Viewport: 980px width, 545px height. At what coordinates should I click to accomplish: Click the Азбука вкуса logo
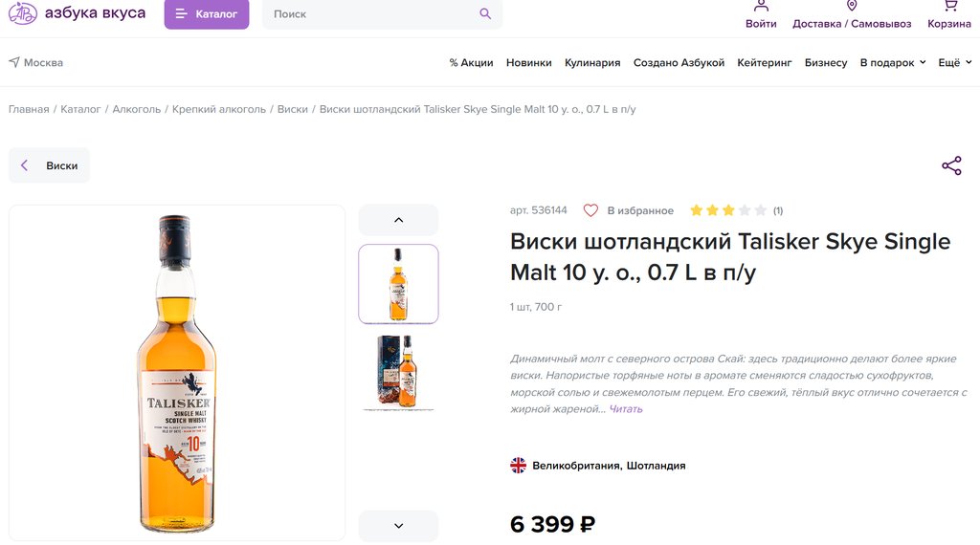(x=77, y=13)
